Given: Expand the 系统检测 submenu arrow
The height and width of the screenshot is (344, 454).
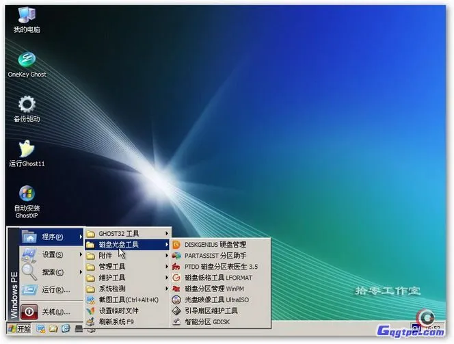Looking at the screenshot, I should pyautogui.click(x=167, y=289).
